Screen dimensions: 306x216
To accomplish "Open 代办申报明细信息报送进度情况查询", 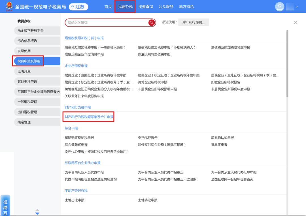I will (91, 179).
